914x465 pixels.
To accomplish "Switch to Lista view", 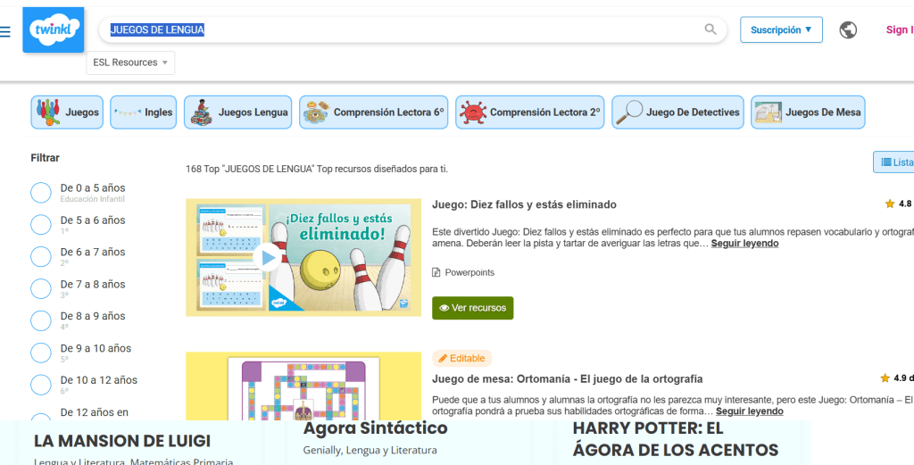I will point(895,162).
